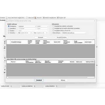Sort by Suma sprzedaży brutto column header
The width and height of the screenshot is (105, 105).
click(x=68, y=42)
